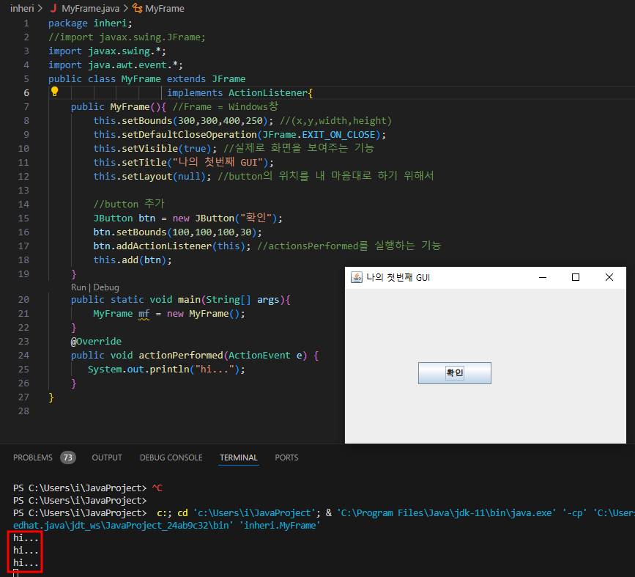Click the first hi... terminal output line
Viewport: 635px width, 577px height.
tap(26, 538)
